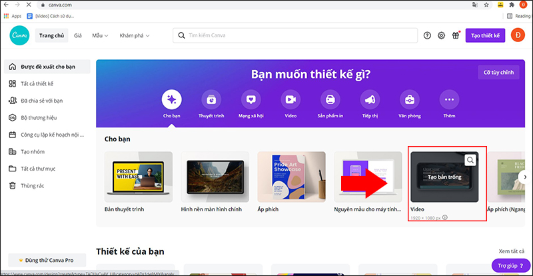Click the Cỡ tùy chỉnh button

click(498, 72)
